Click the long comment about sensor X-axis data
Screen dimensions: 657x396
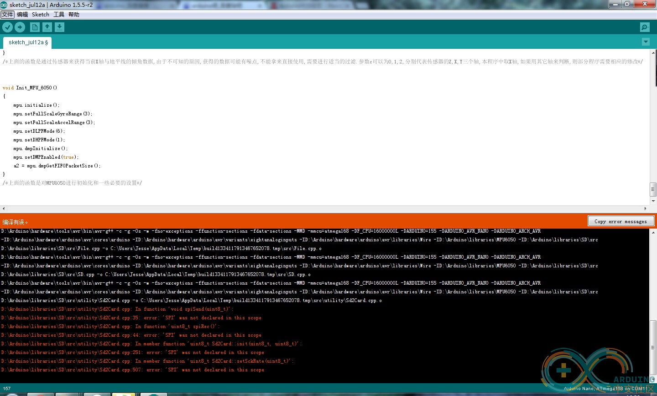coord(323,62)
